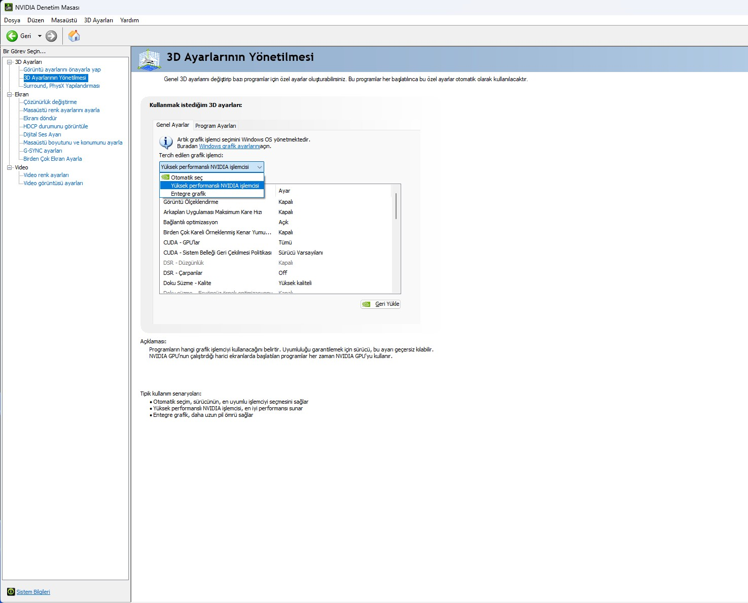This screenshot has height=603, width=748.
Task: Select 3D Ayarlarının Yönetilmesi tree item
Action: (55, 78)
